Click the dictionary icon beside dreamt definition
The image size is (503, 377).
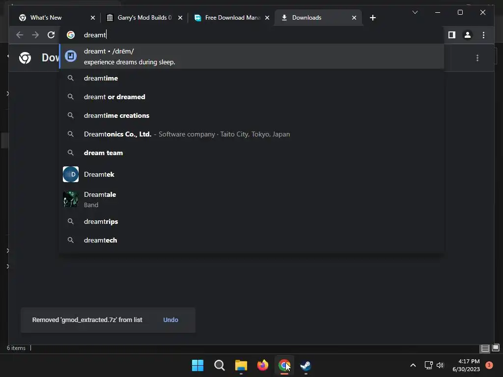pyautogui.click(x=71, y=56)
